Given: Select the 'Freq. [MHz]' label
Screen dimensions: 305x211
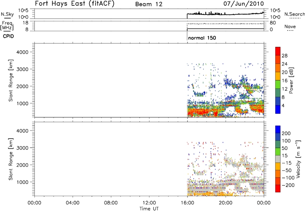Looking at the screenshot, I should coord(7,26).
